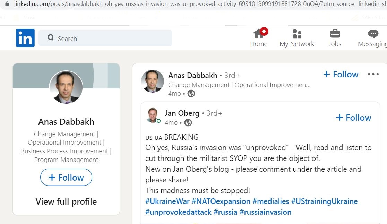This screenshot has width=387, height=224.
Task: Open View full profile link
Action: 66,201
